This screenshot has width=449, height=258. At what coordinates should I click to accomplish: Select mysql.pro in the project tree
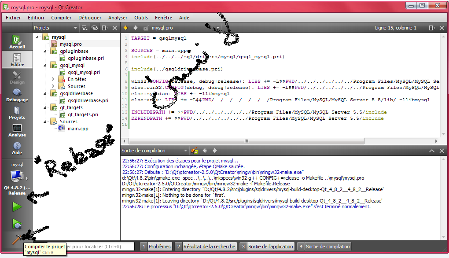[x=71, y=44]
